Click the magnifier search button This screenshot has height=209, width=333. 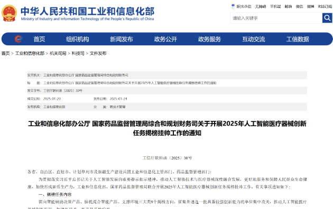(327, 18)
